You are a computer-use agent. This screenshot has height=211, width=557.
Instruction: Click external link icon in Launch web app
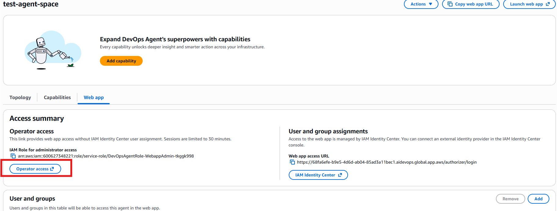[x=548, y=4]
